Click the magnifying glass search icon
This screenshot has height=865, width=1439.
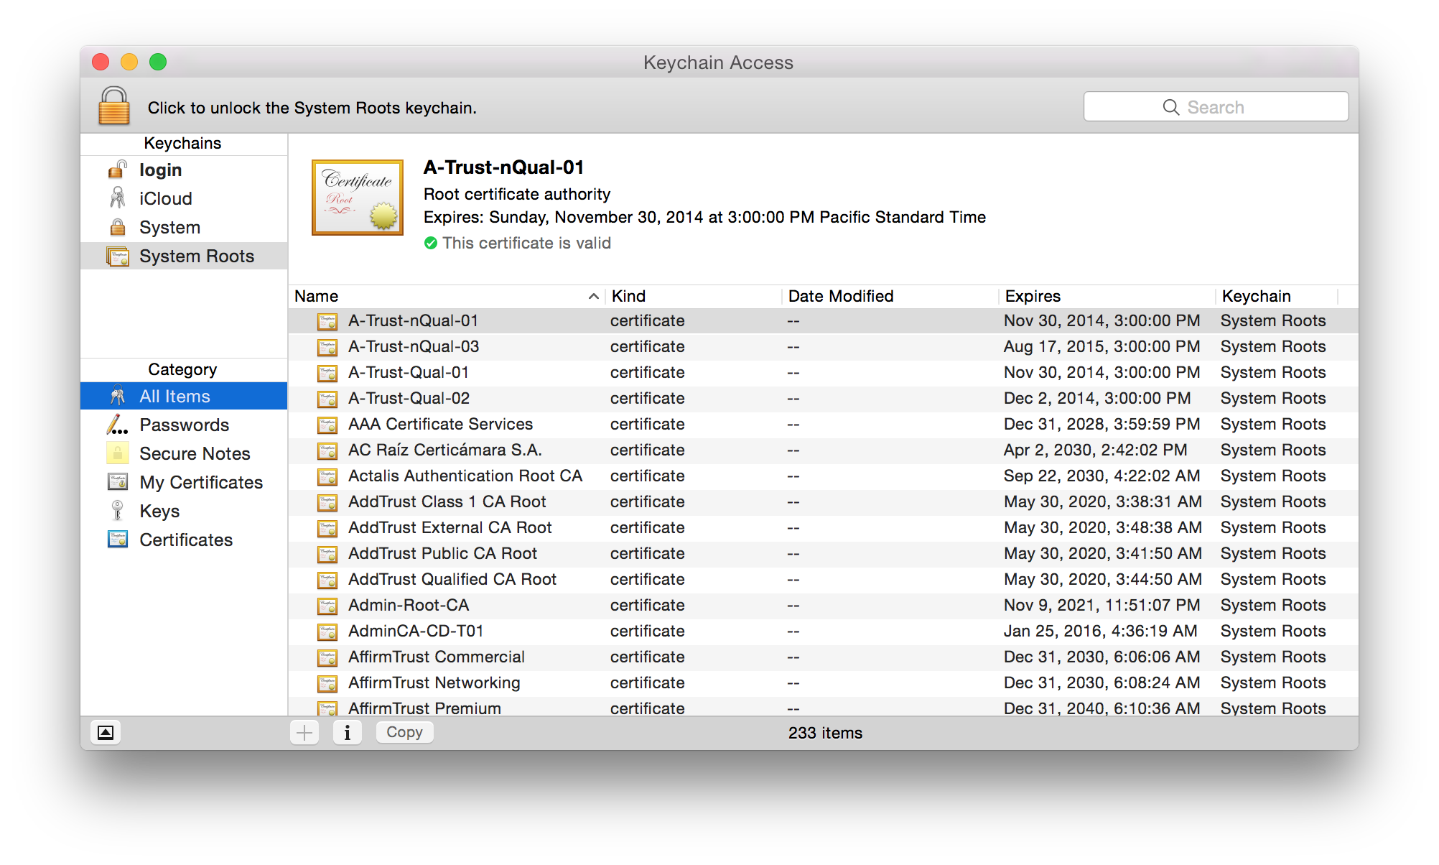coord(1170,107)
